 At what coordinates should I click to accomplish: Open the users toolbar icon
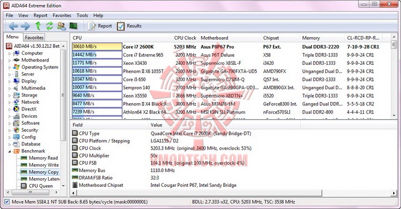click(x=61, y=26)
